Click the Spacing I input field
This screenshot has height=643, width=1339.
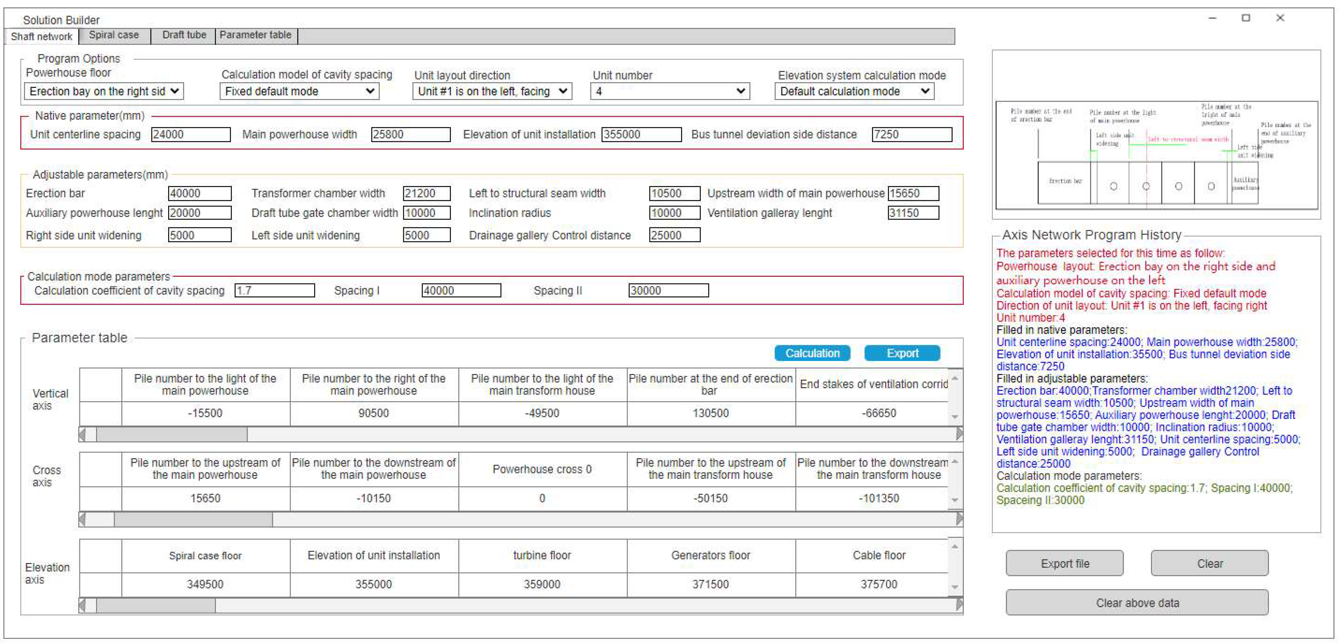pos(461,290)
